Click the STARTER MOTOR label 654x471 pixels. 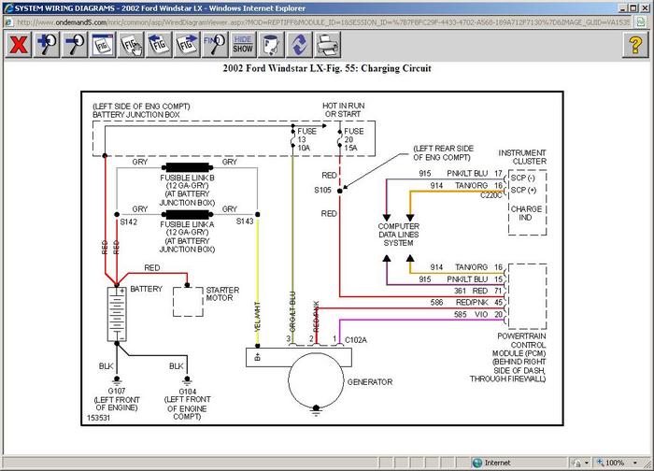pos(222,293)
